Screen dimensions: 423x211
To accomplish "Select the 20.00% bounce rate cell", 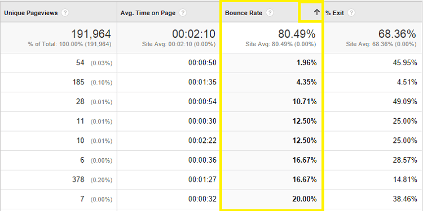I will click(272, 199).
